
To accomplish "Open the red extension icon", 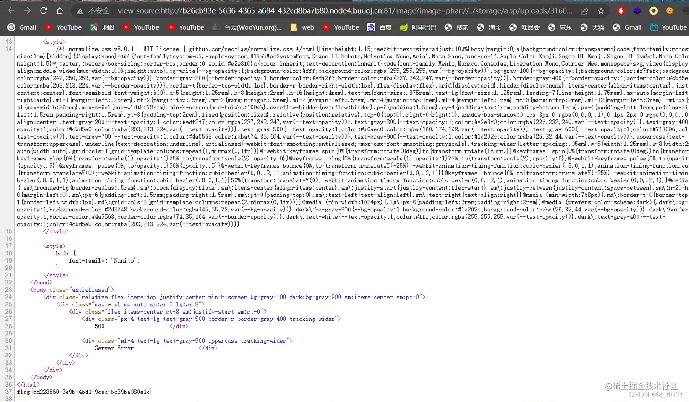I will click(621, 10).
